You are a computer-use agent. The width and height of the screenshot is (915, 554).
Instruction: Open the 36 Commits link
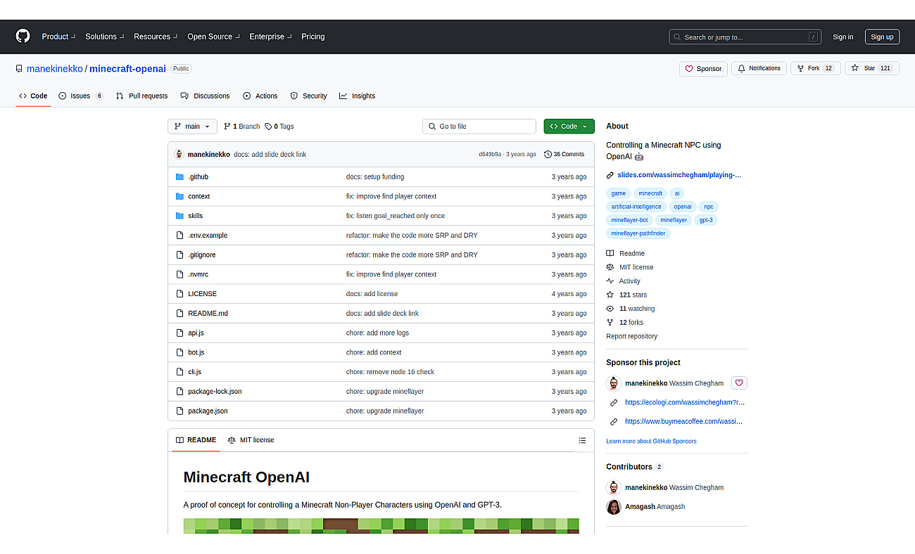pos(564,154)
